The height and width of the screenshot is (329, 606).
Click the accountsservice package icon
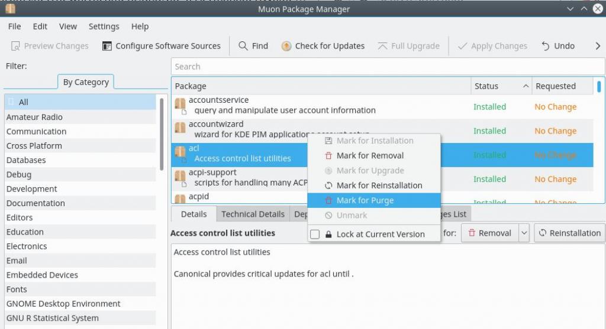tap(180, 105)
